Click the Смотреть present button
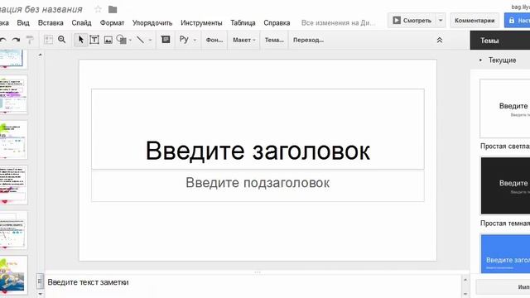 coord(412,20)
